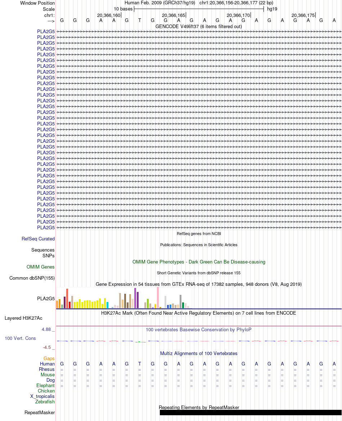Click '100 vertebrates Basewise Conservation by PhyloP' title

coord(199,330)
